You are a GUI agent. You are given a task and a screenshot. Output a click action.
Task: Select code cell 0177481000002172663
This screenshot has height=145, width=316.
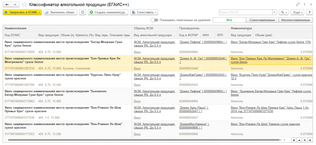[x=19, y=101]
